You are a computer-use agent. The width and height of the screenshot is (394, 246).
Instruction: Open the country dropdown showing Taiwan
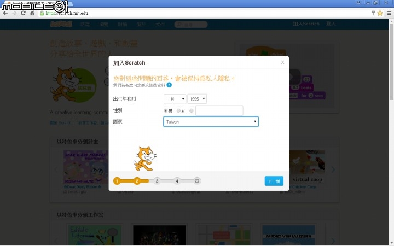tap(211, 122)
